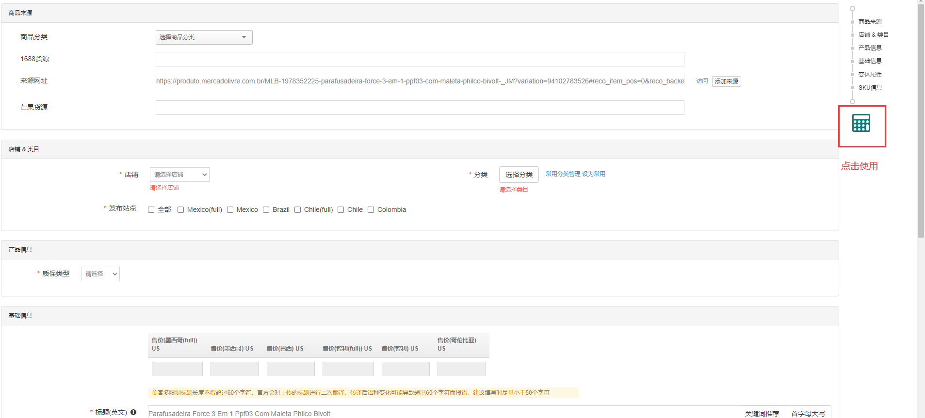Select the Colombia checkbox
Viewport: 925px width, 418px height.
coord(371,210)
